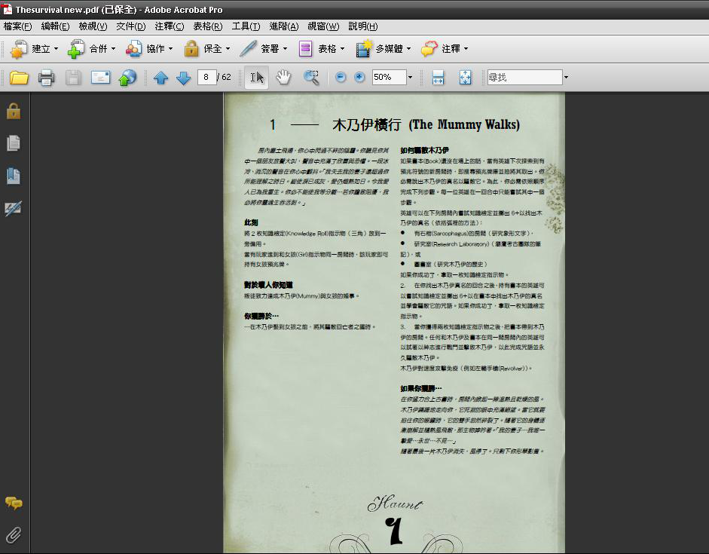Screen dimensions: 709x554
Task: Open the 編輯(E) menu
Action: click(55, 26)
